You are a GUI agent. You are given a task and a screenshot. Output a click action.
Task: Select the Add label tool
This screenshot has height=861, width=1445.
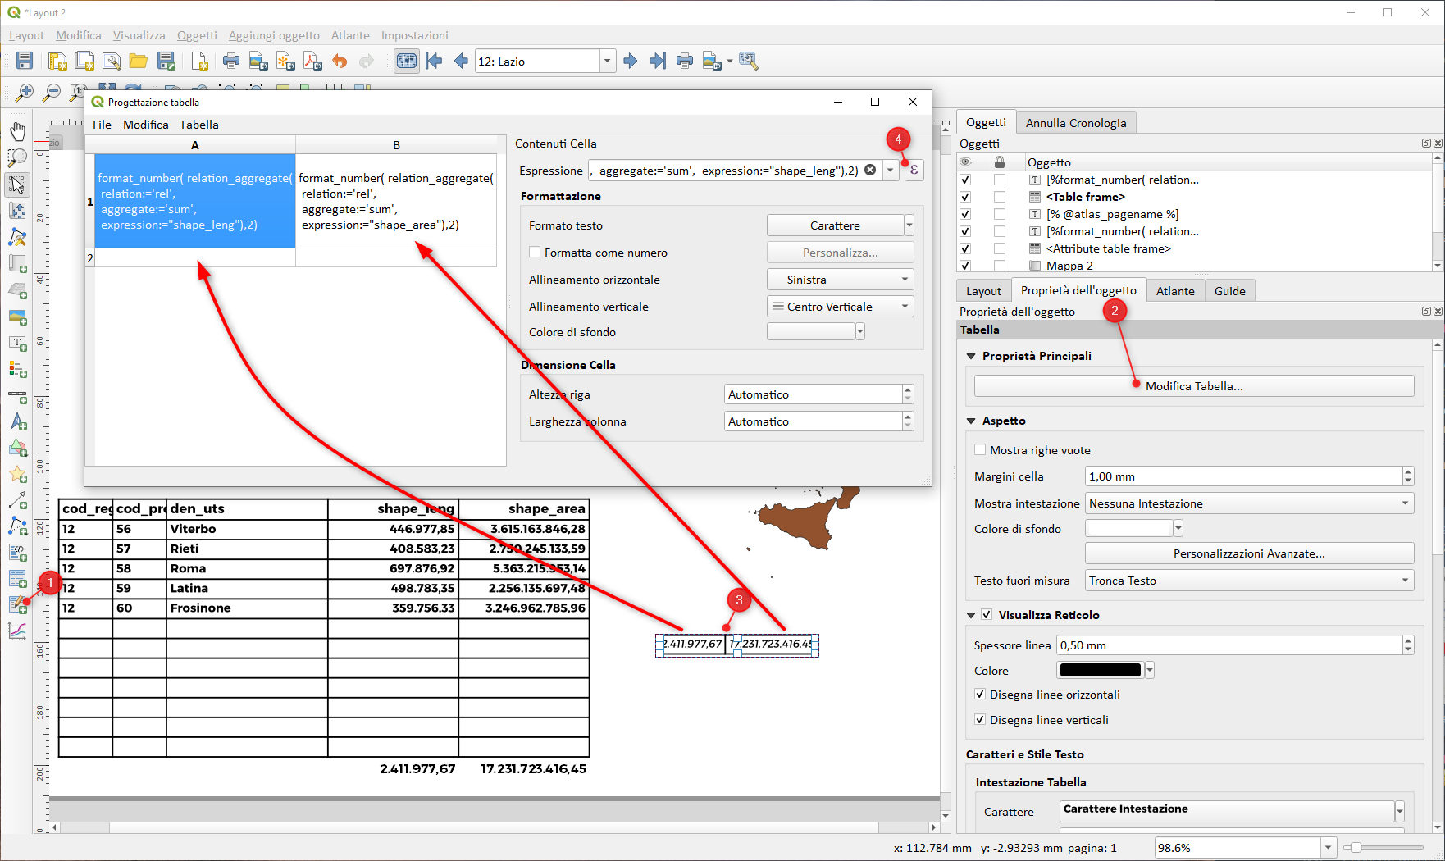coord(17,343)
